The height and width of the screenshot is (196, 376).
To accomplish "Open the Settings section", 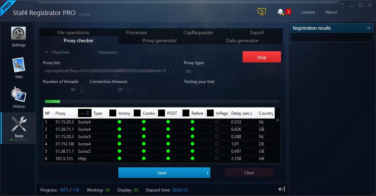I will tap(18, 37).
